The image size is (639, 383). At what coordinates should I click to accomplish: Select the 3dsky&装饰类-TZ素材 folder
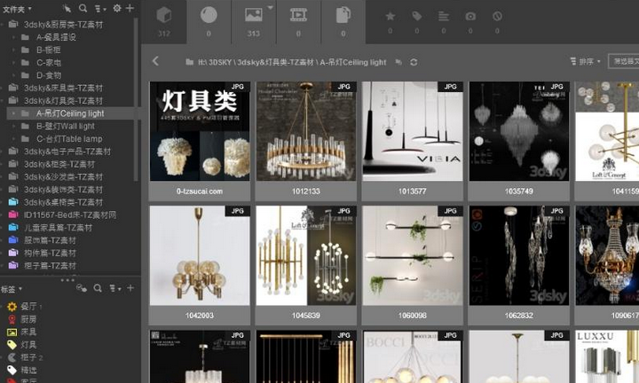tap(63, 190)
